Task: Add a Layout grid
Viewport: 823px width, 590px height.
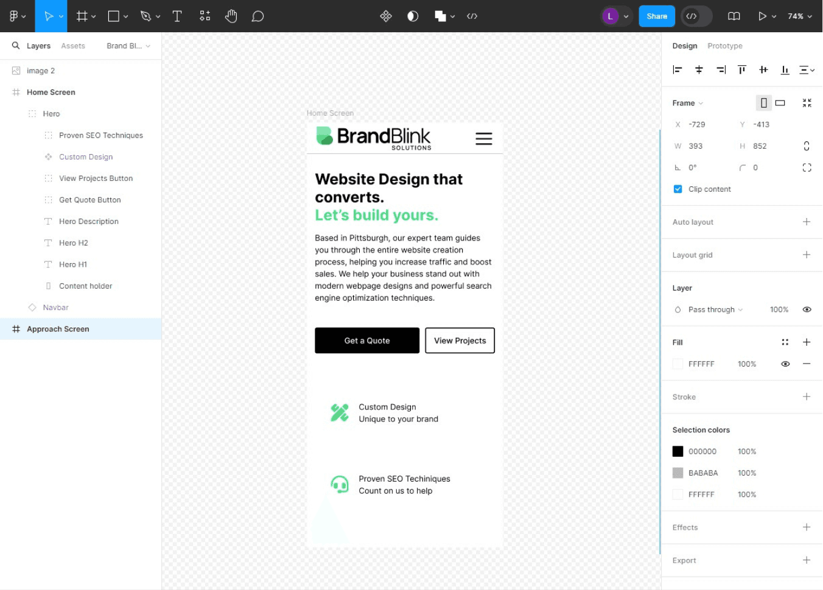Action: [x=807, y=255]
